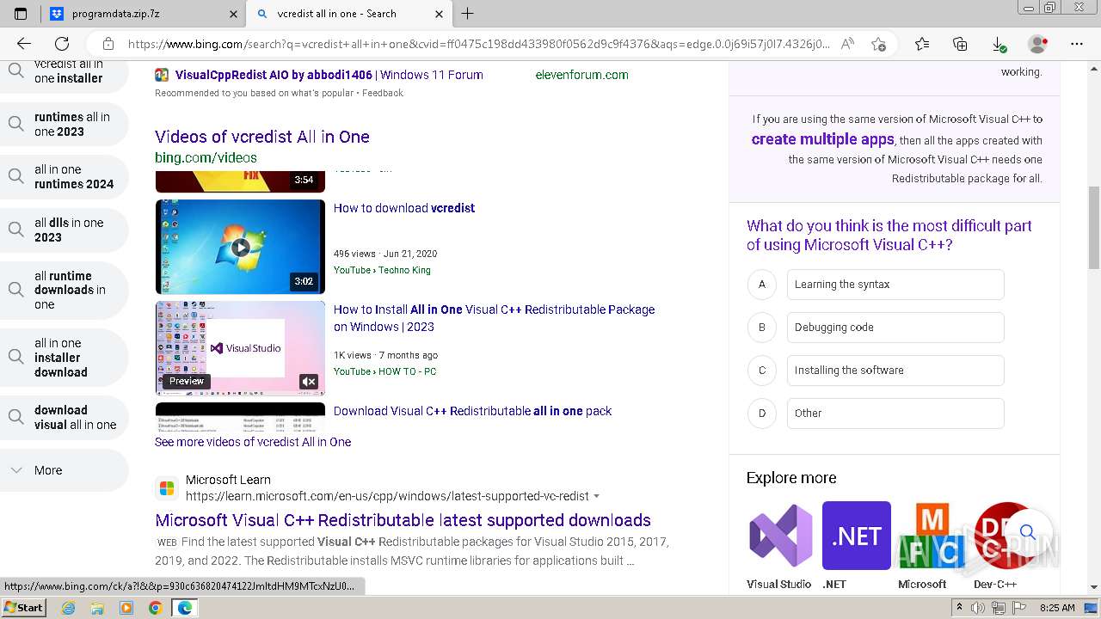The height and width of the screenshot is (619, 1101).
Task: Play the How to download vcredist video
Action: coord(240,247)
